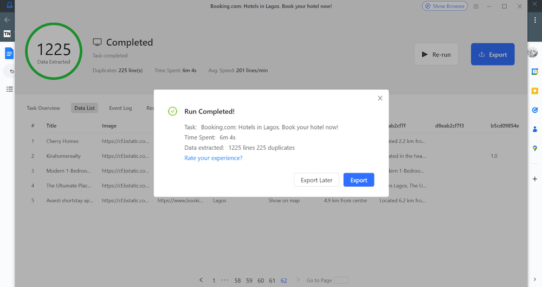The height and width of the screenshot is (287, 542).
Task: Click Located 6.2 km fro... cell
Action: (x=402, y=201)
